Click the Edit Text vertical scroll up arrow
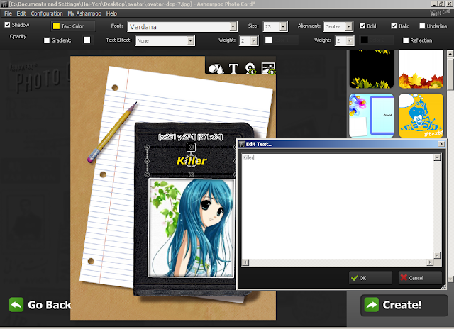Image resolution: width=454 pixels, height=329 pixels. pos(437,157)
